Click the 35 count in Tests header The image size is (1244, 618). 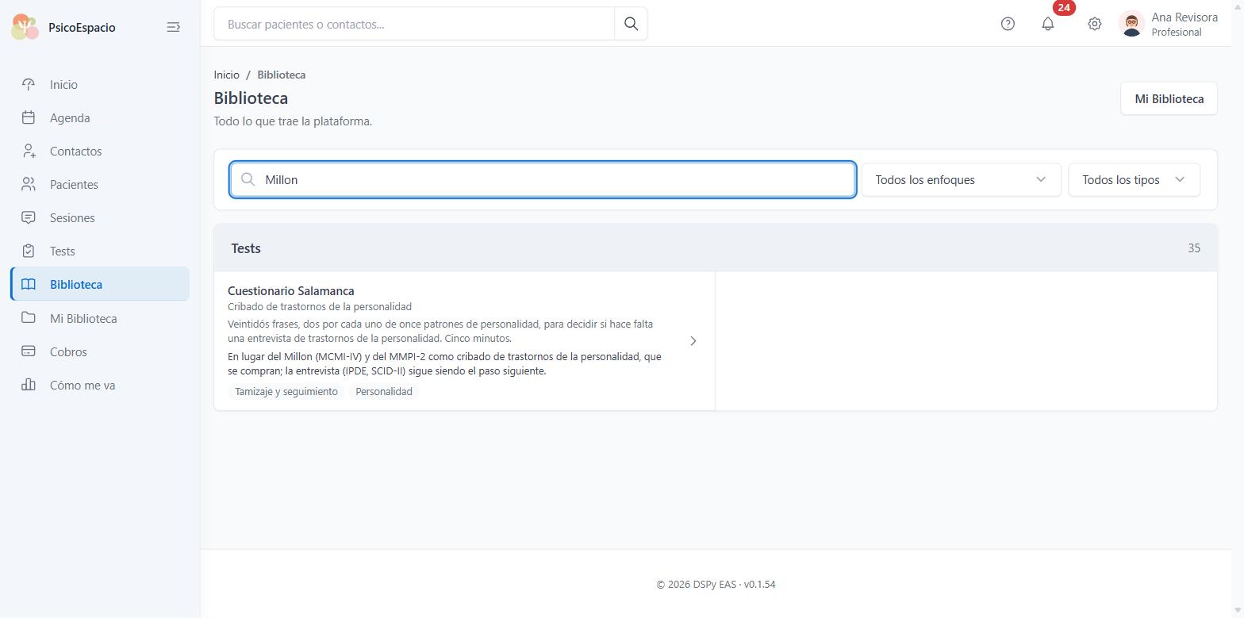pyautogui.click(x=1193, y=248)
